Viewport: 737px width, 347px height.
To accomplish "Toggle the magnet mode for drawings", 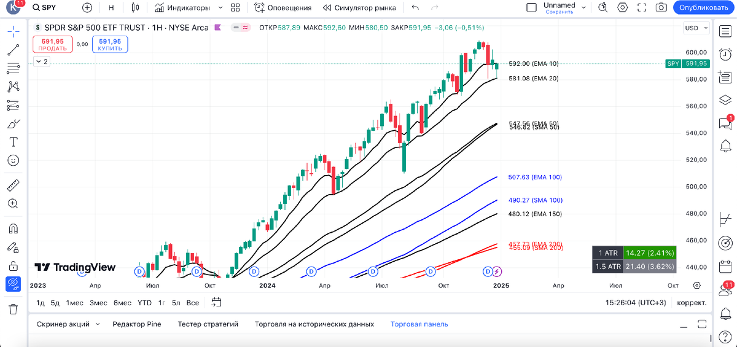I will pos(13,229).
